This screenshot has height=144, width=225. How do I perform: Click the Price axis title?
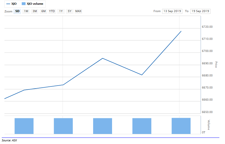tap(216, 65)
